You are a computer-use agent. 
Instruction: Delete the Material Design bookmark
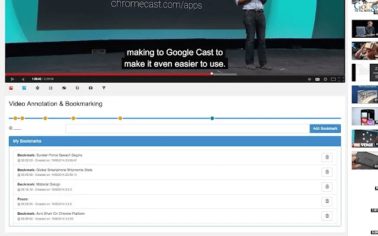pos(327,186)
